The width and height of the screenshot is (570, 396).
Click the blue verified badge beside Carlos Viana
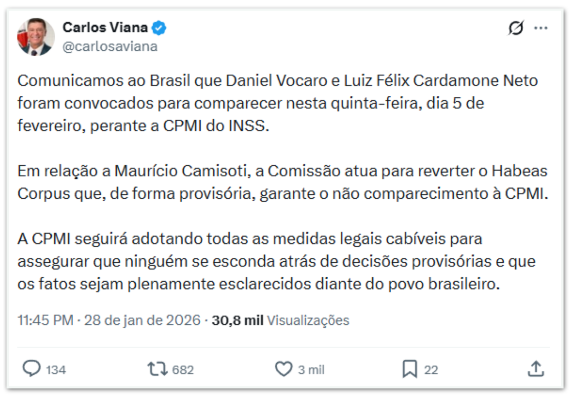(159, 28)
